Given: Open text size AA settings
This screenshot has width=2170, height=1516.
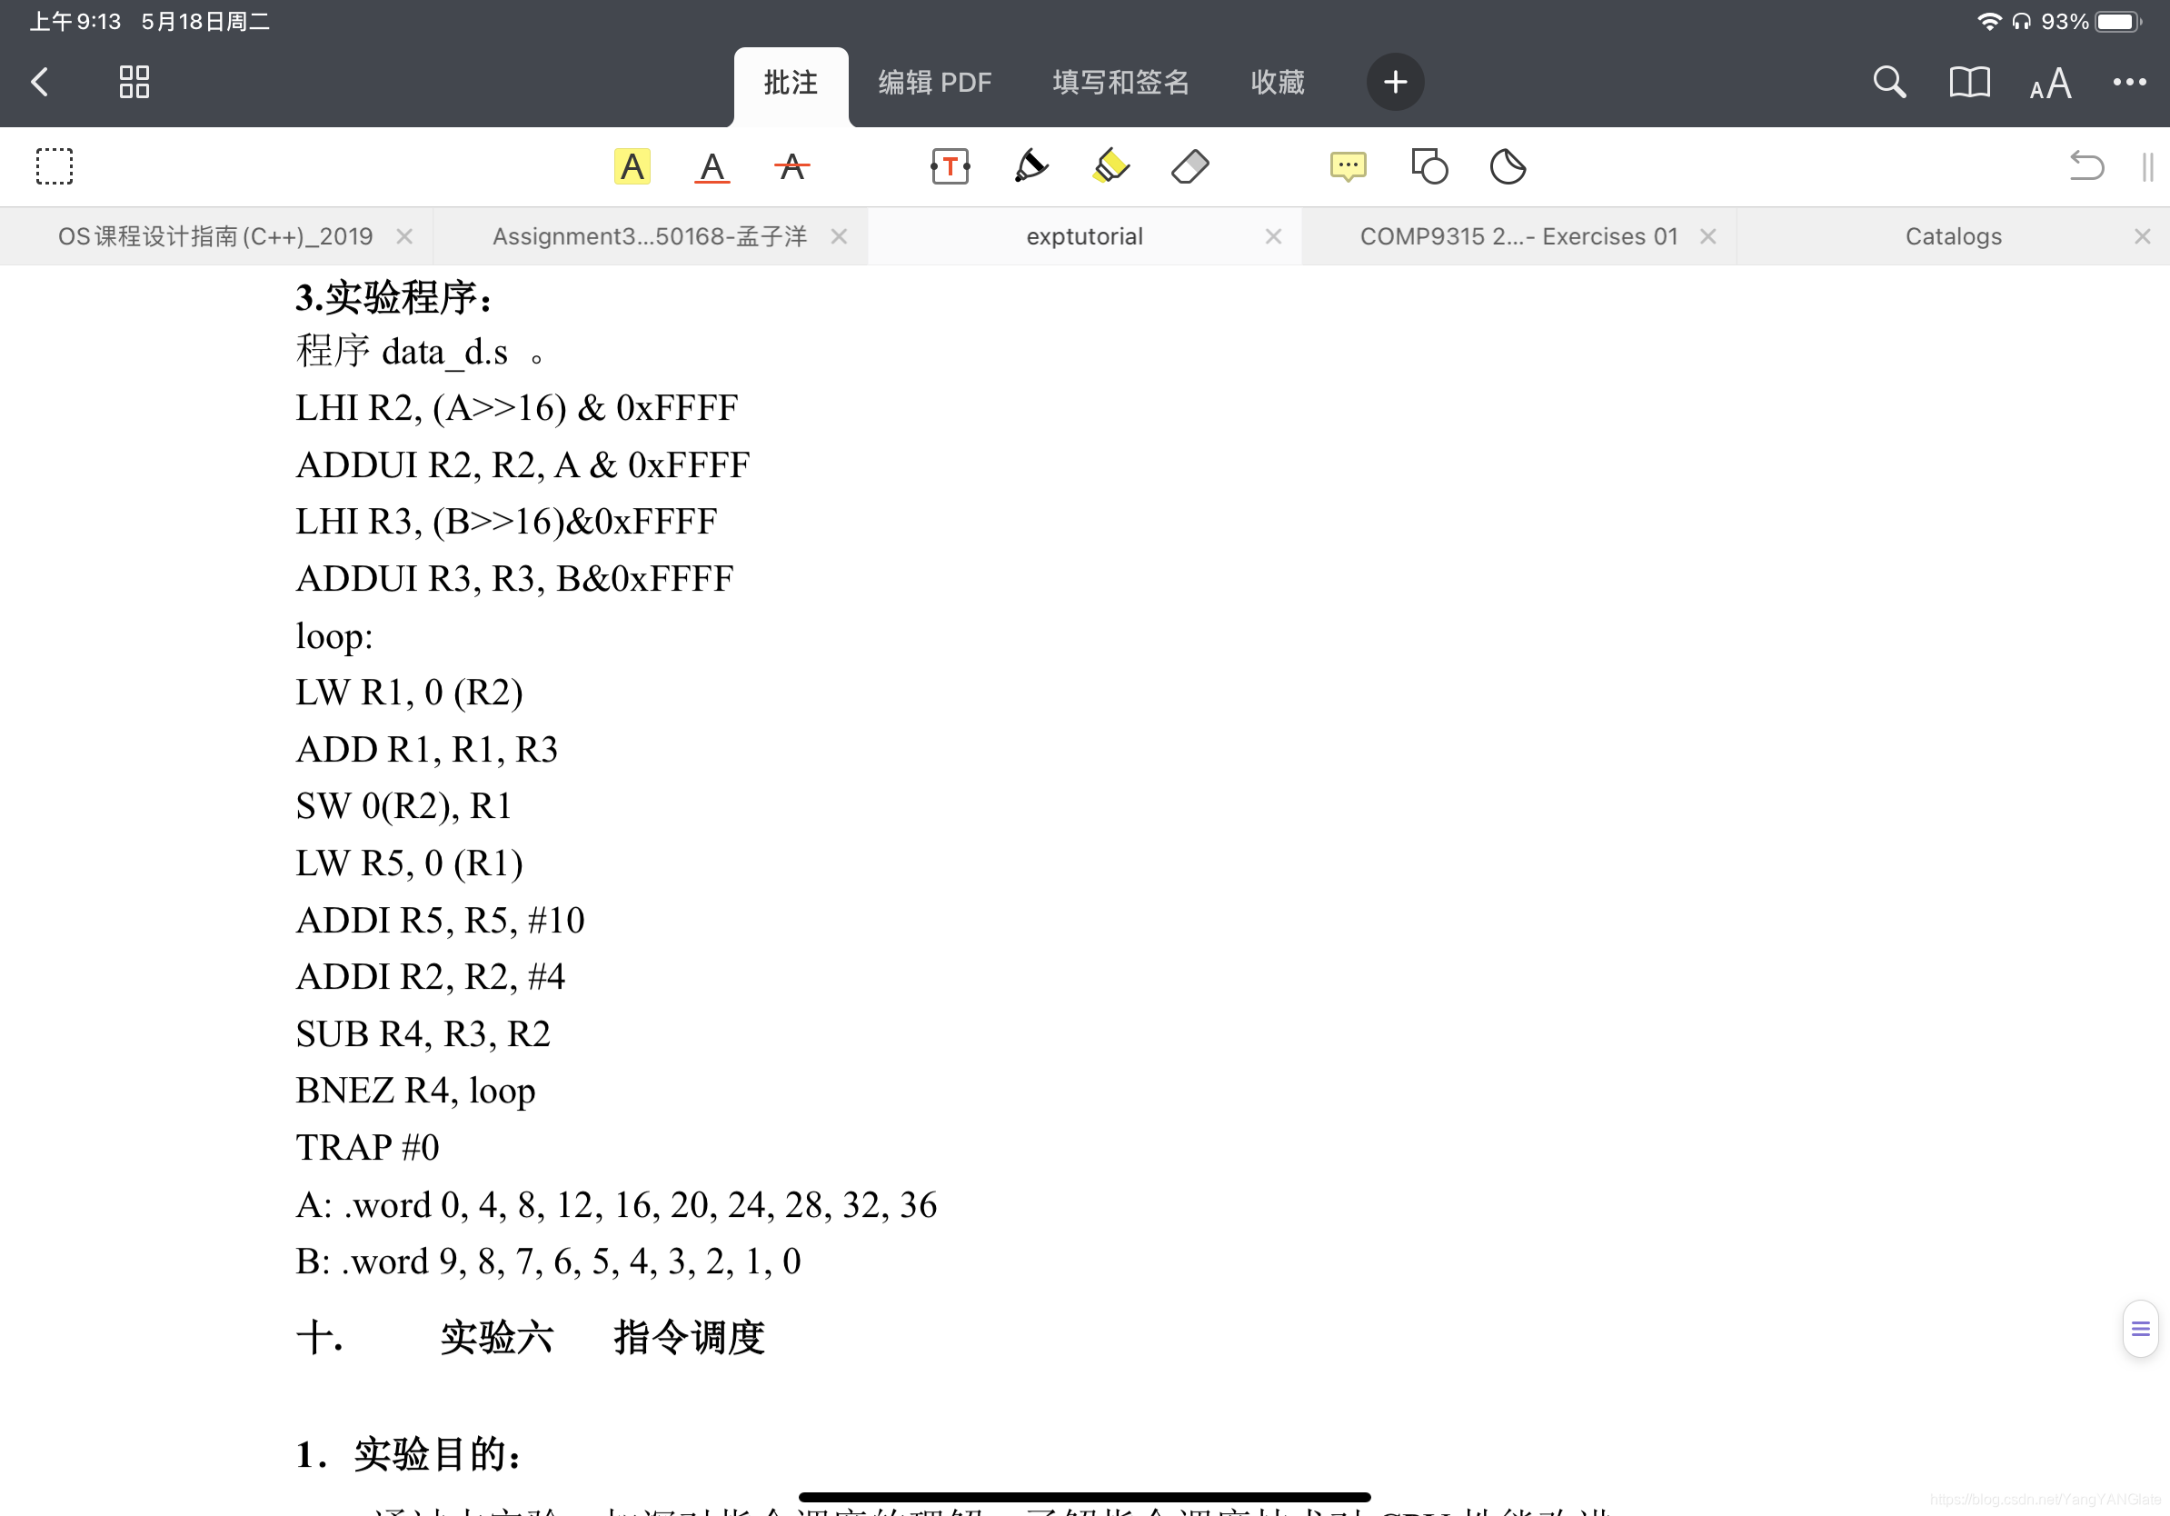Looking at the screenshot, I should (x=2050, y=84).
